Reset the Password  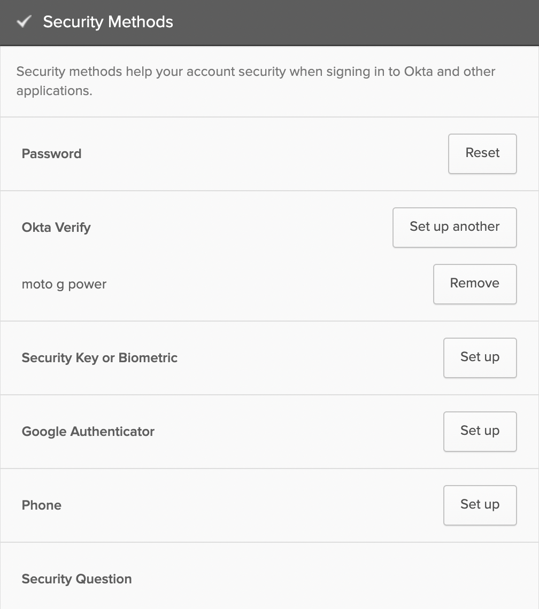pyautogui.click(x=482, y=154)
